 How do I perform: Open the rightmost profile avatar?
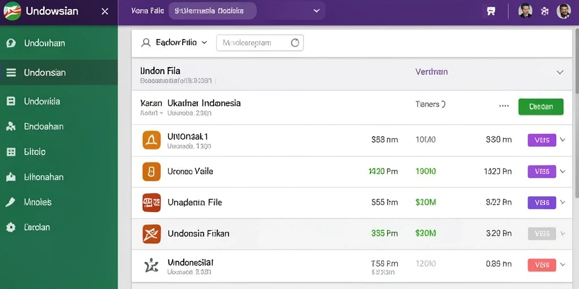(564, 11)
